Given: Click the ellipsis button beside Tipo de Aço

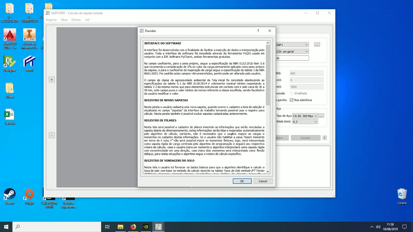Looking at the screenshot, I should point(321,116).
